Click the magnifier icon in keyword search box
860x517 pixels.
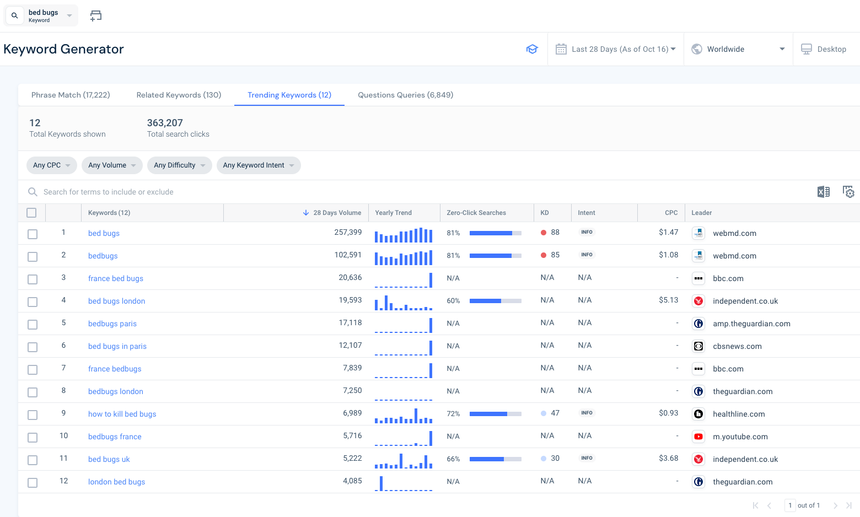coord(15,16)
